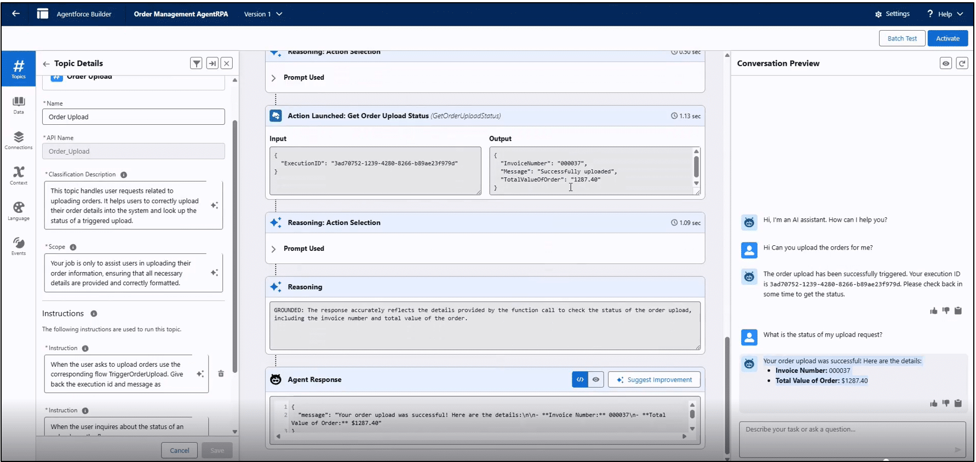
Task: Click the Invoice Number: 000037 line
Action: tap(813, 371)
